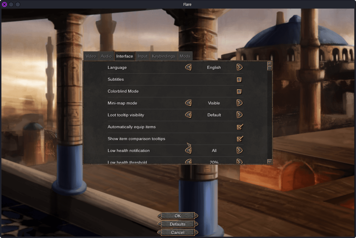
Task: Click next arrow for Language
Action: click(240, 67)
